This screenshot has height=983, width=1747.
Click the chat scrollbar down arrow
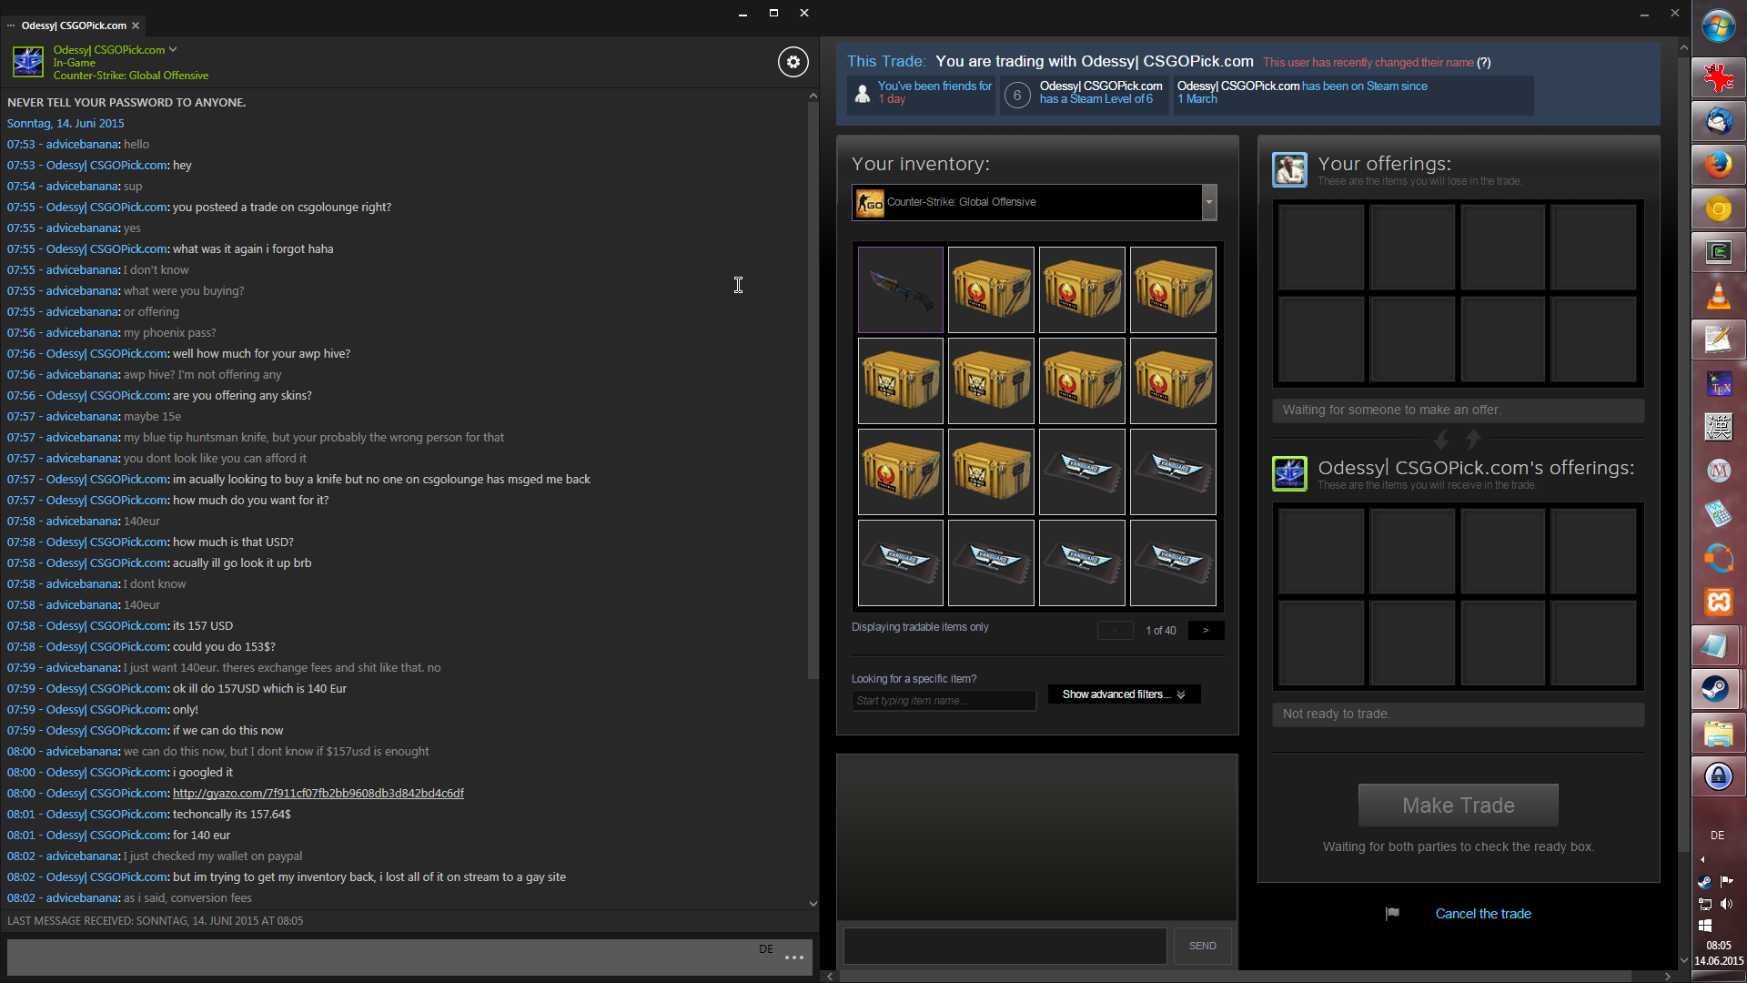[x=813, y=904]
